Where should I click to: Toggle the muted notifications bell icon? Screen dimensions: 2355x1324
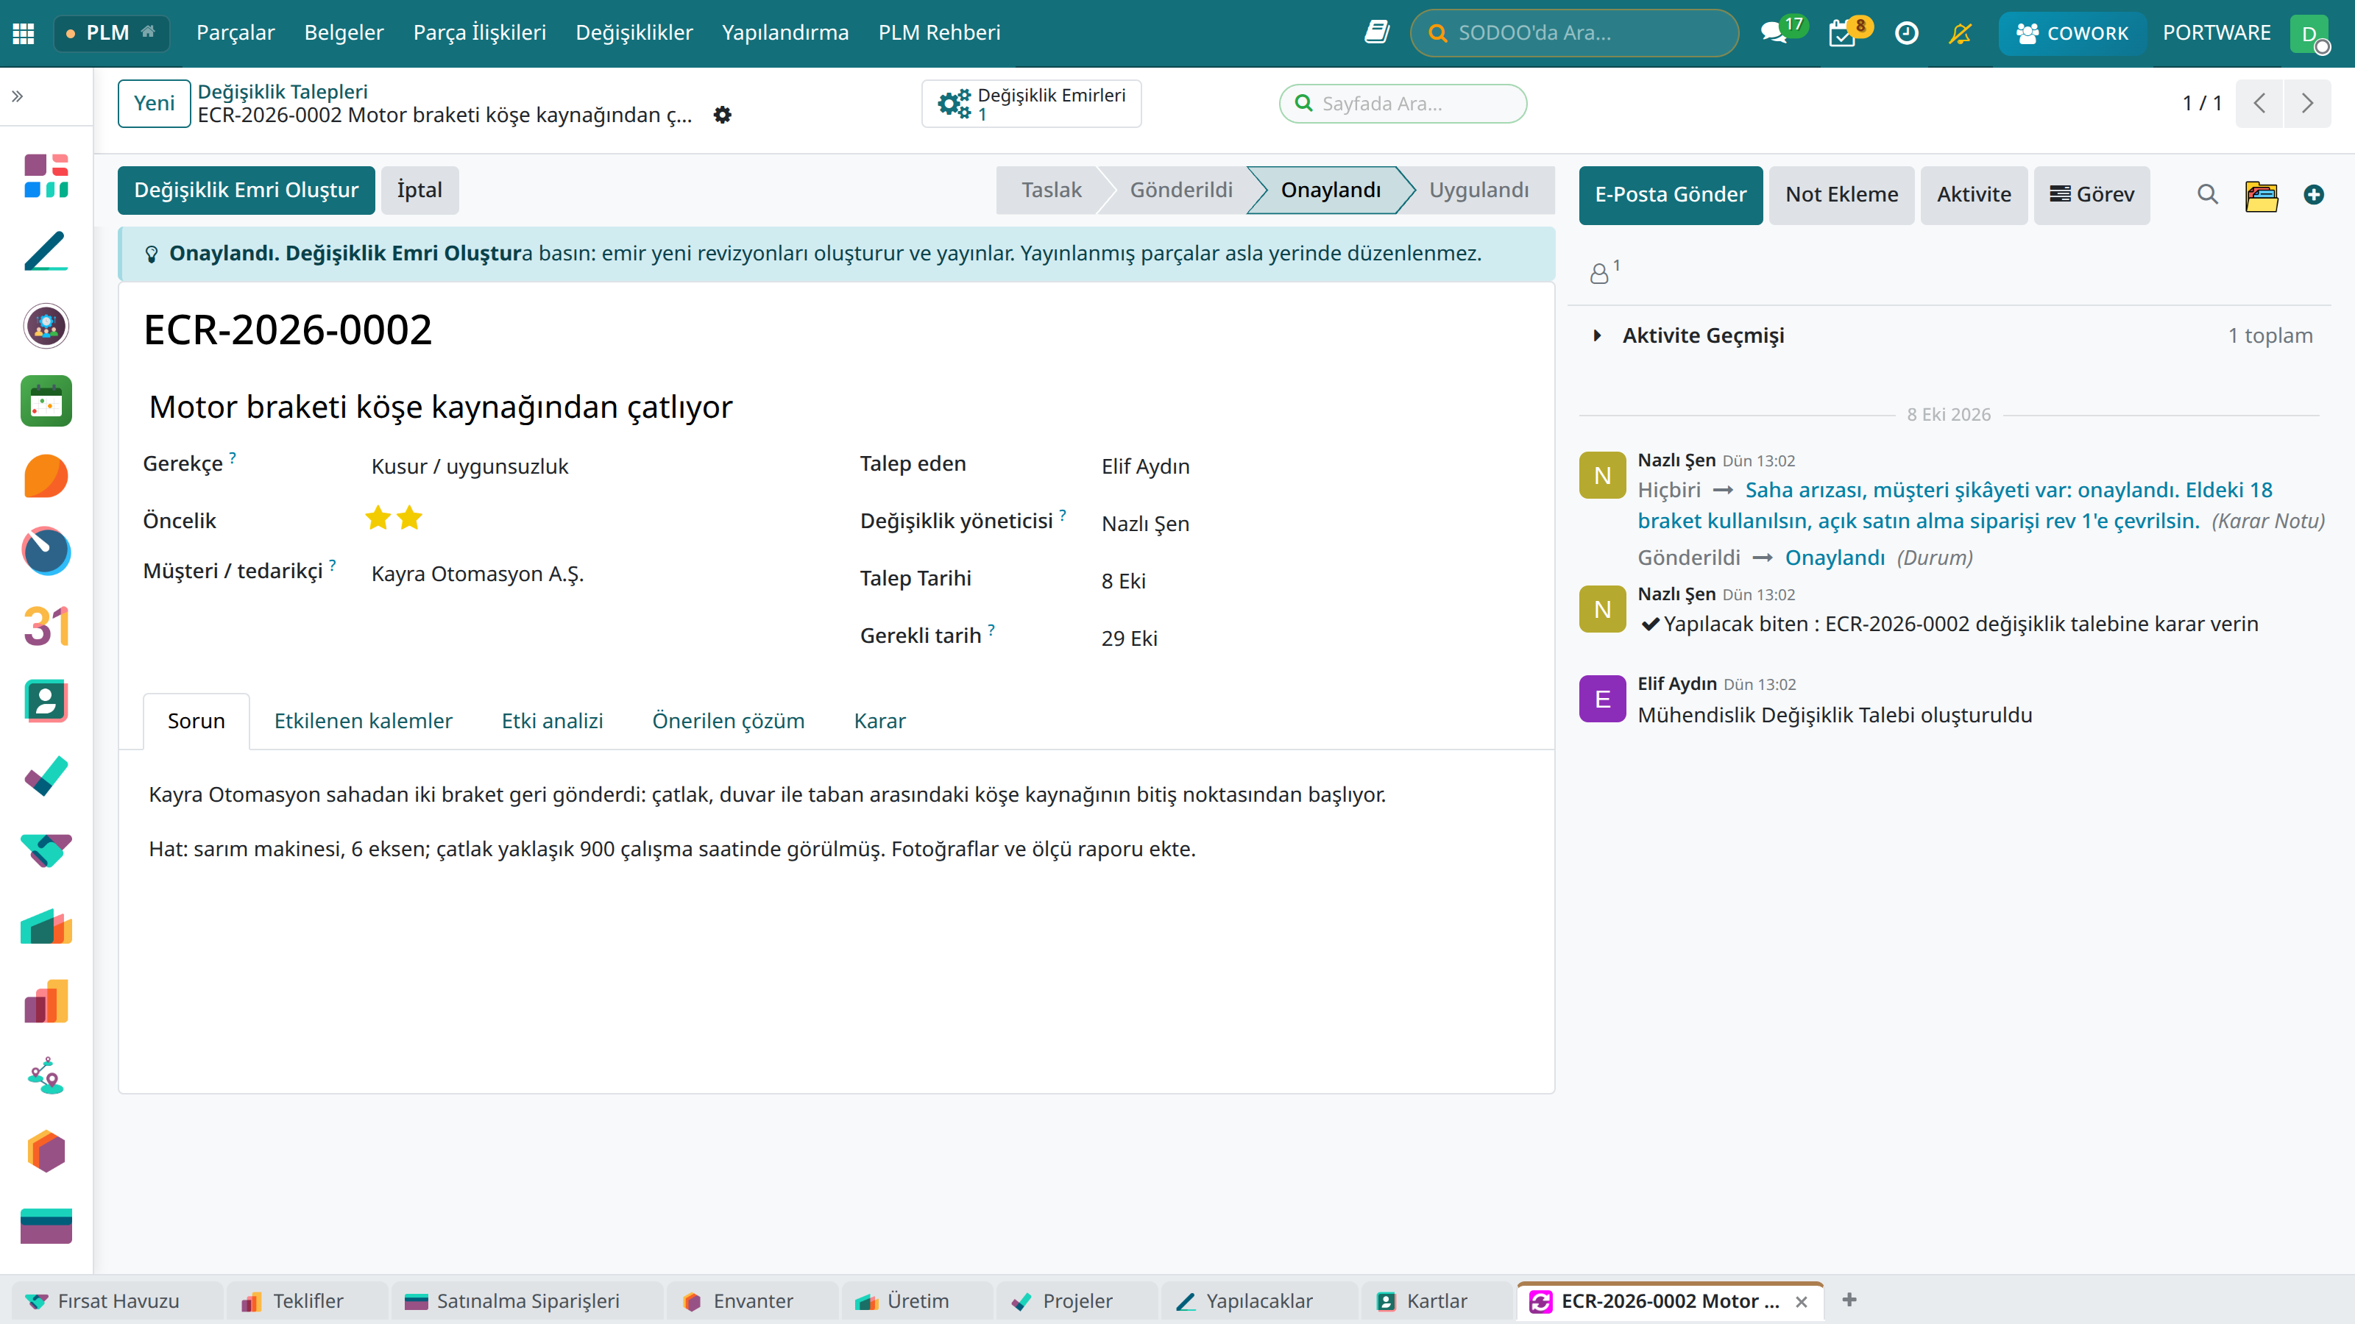[x=1960, y=33]
